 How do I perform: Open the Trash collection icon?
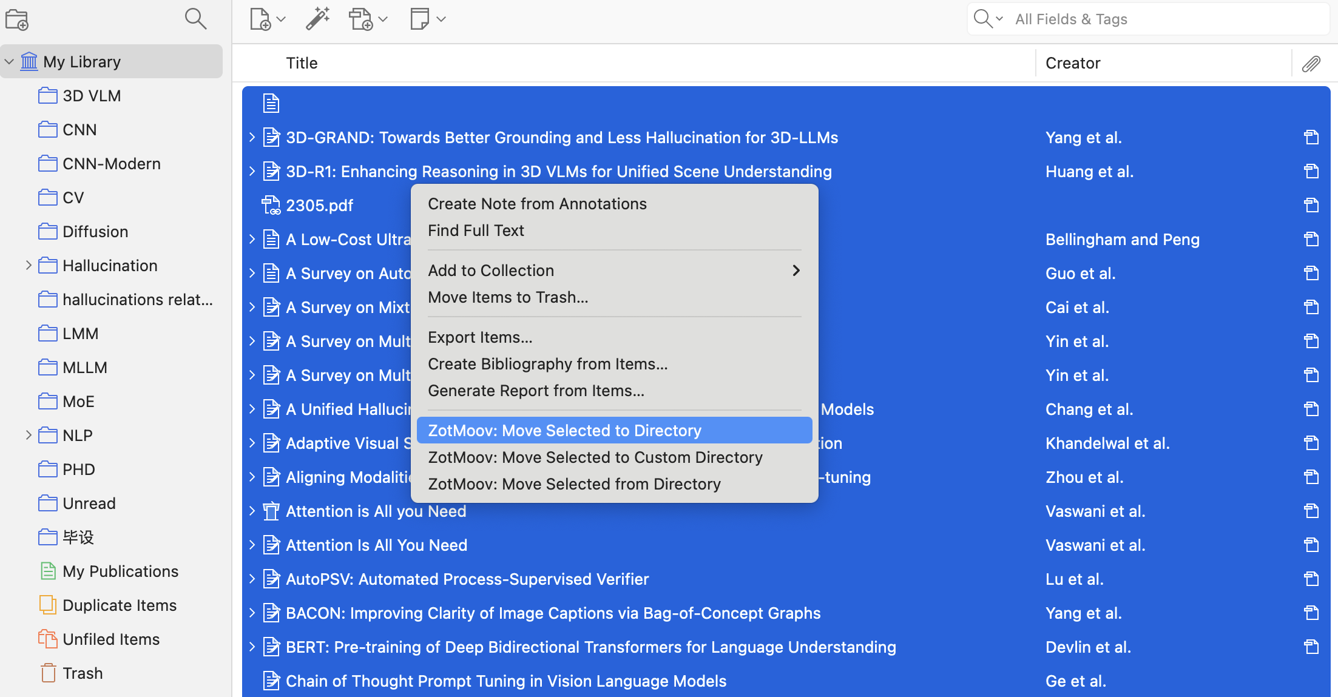pos(49,673)
